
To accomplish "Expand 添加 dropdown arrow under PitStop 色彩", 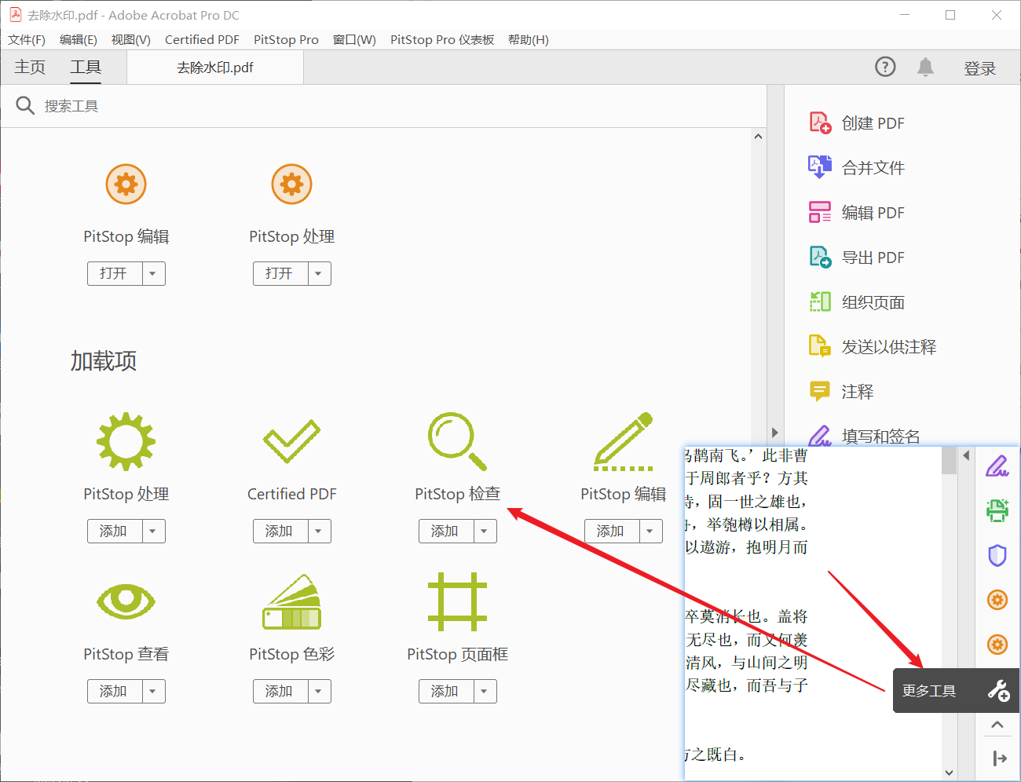I will click(319, 692).
